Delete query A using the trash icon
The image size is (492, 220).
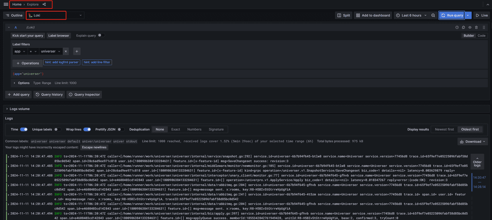pyautogui.click(x=476, y=28)
